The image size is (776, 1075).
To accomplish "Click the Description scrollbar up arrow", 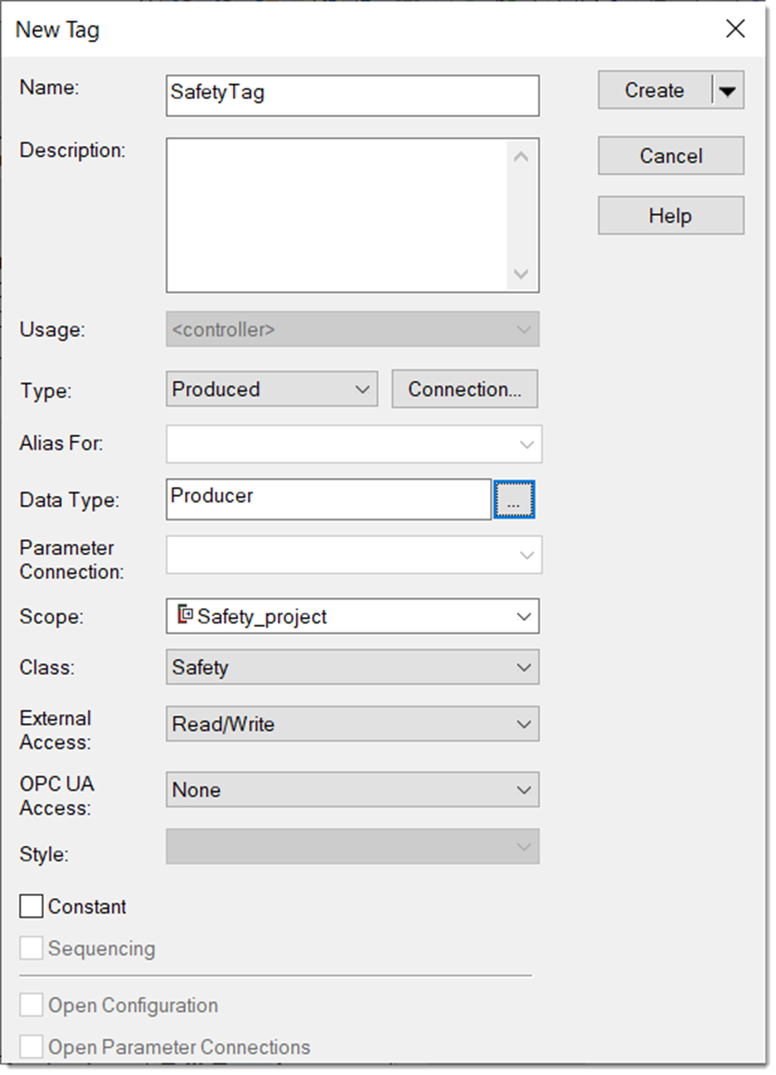I will (x=521, y=157).
